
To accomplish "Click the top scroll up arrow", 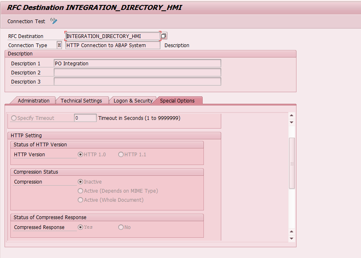I will [292, 115].
